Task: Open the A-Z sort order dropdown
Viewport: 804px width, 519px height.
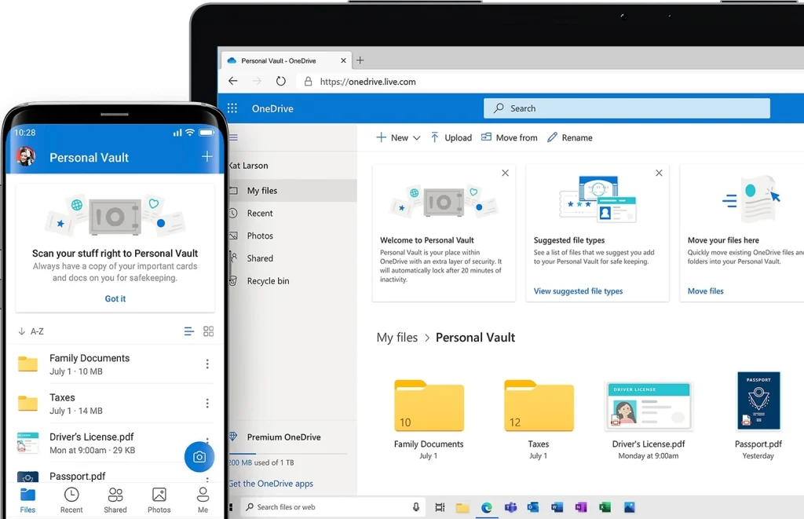Action: (x=31, y=331)
